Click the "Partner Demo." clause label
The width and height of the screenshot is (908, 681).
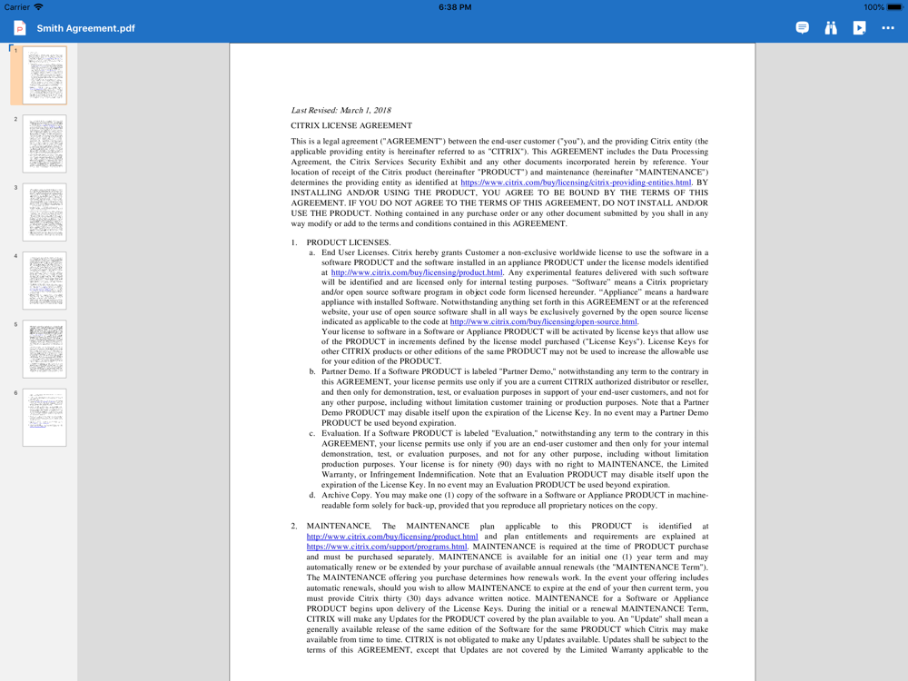point(346,371)
